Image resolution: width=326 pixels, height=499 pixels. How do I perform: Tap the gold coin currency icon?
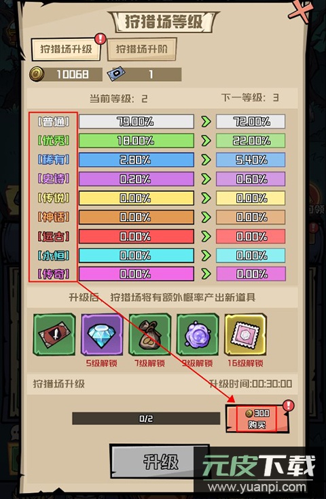(x=37, y=74)
